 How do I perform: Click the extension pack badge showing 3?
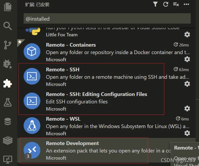click(28, 156)
